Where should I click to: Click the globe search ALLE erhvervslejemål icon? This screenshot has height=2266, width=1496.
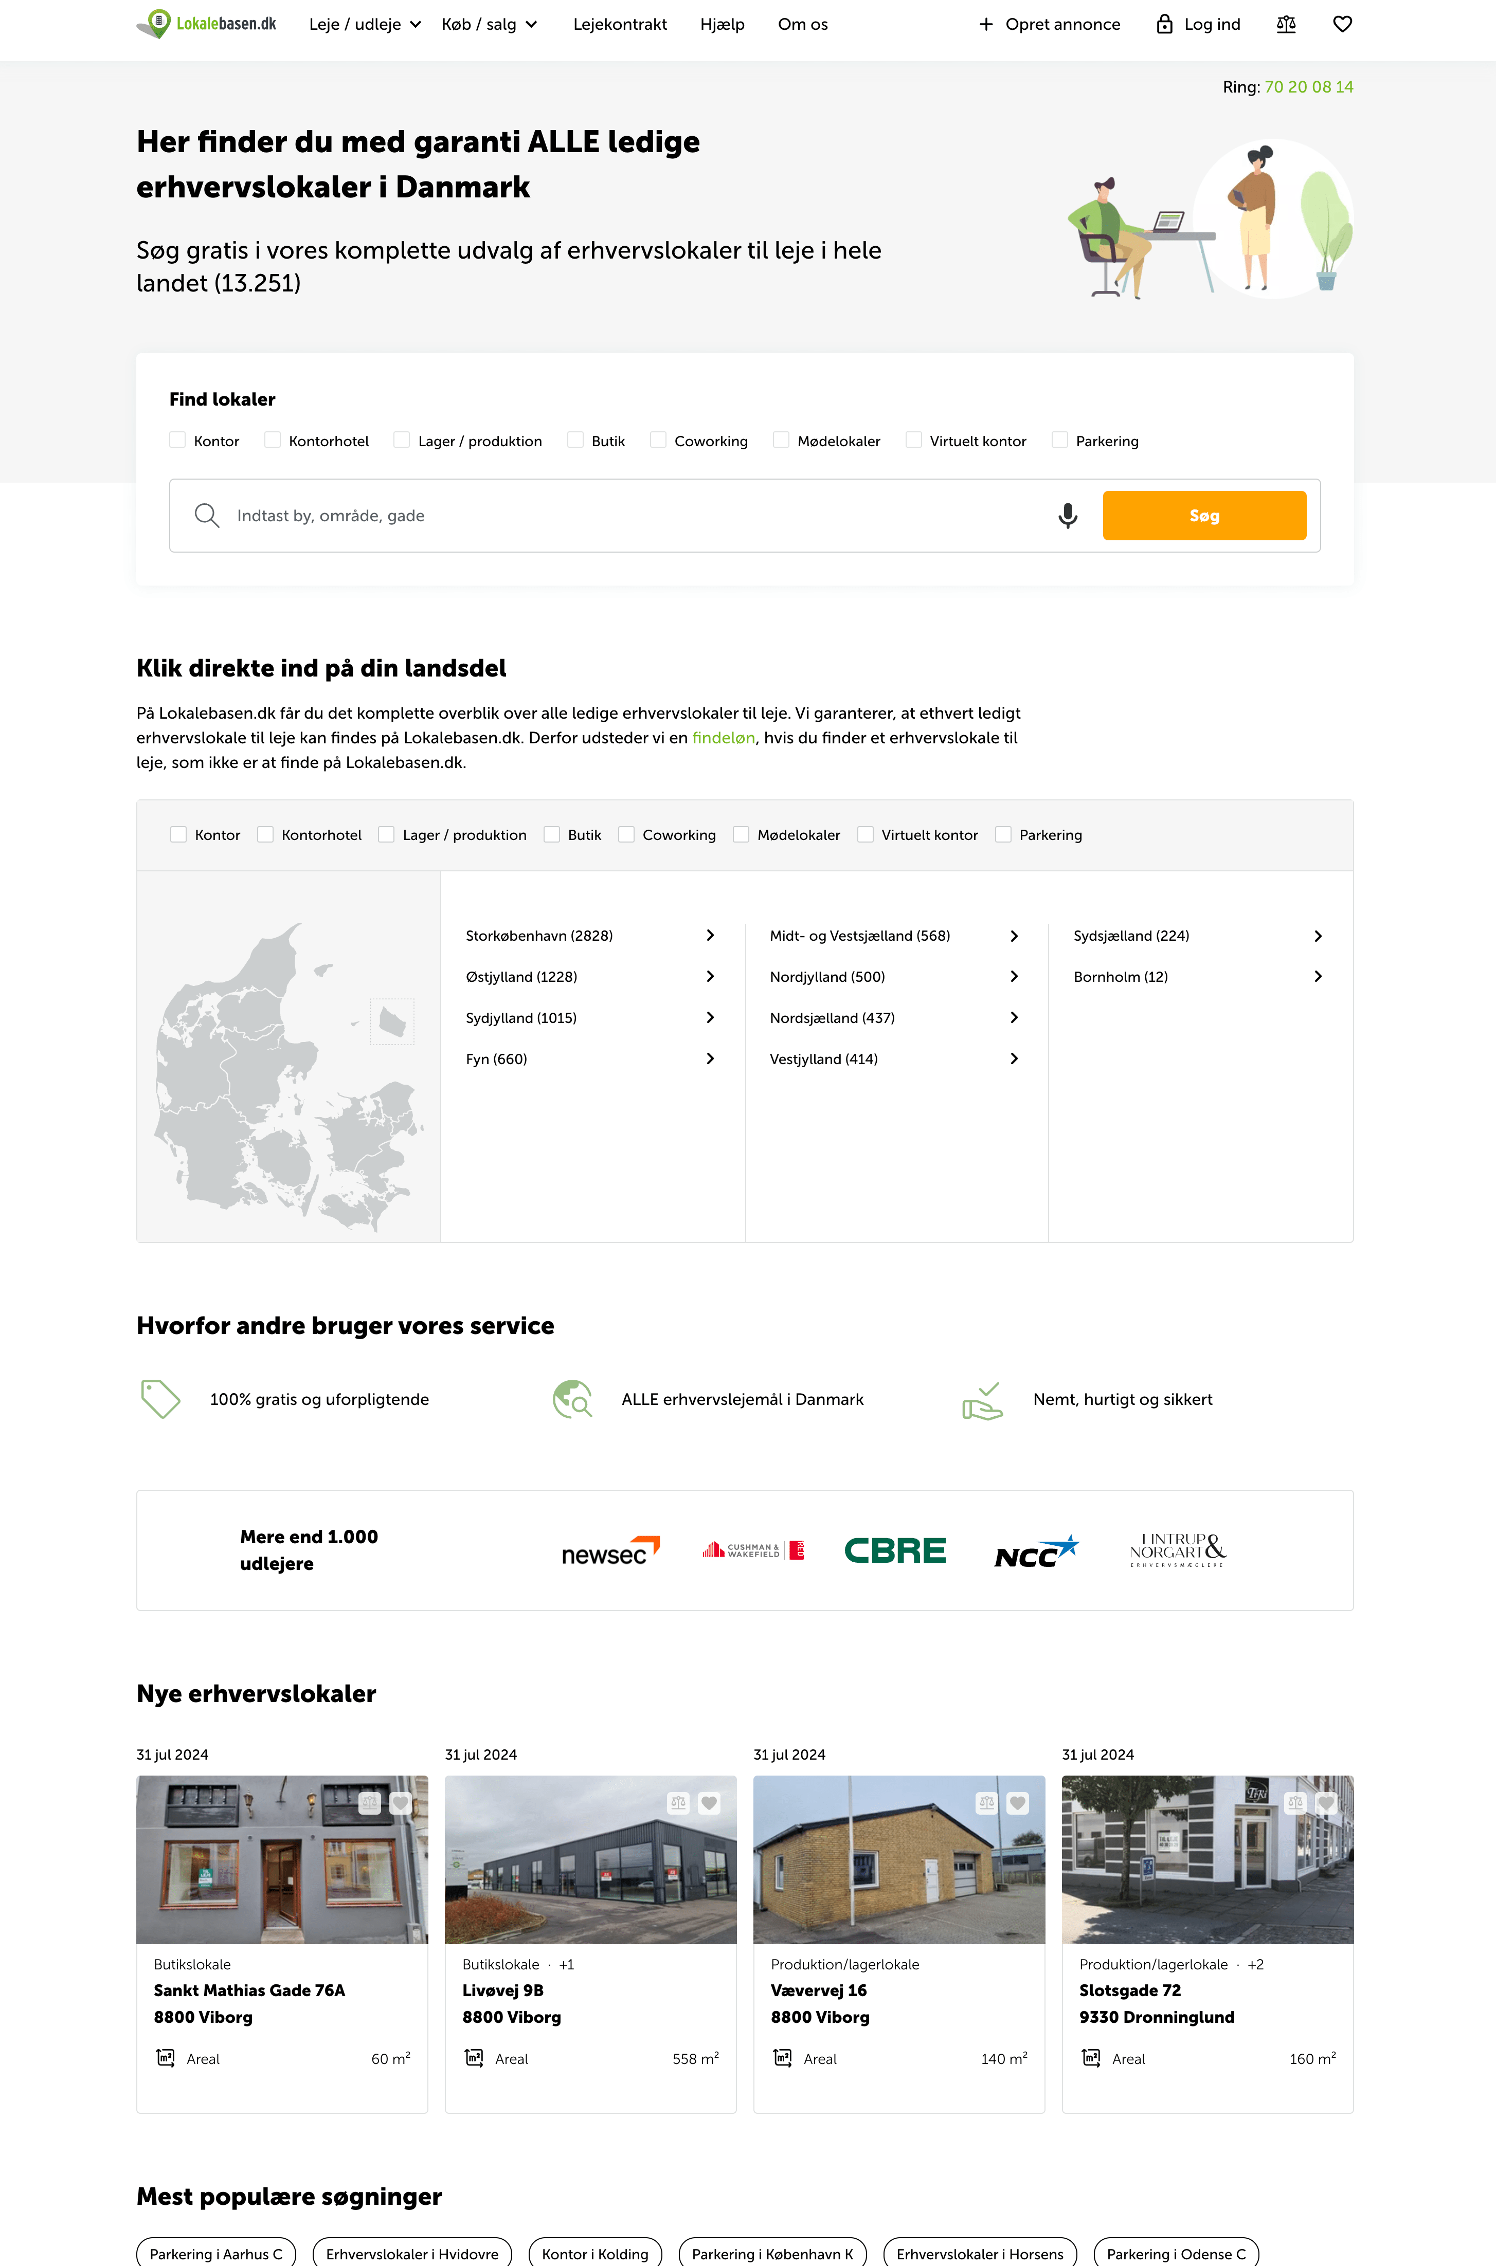[572, 1399]
